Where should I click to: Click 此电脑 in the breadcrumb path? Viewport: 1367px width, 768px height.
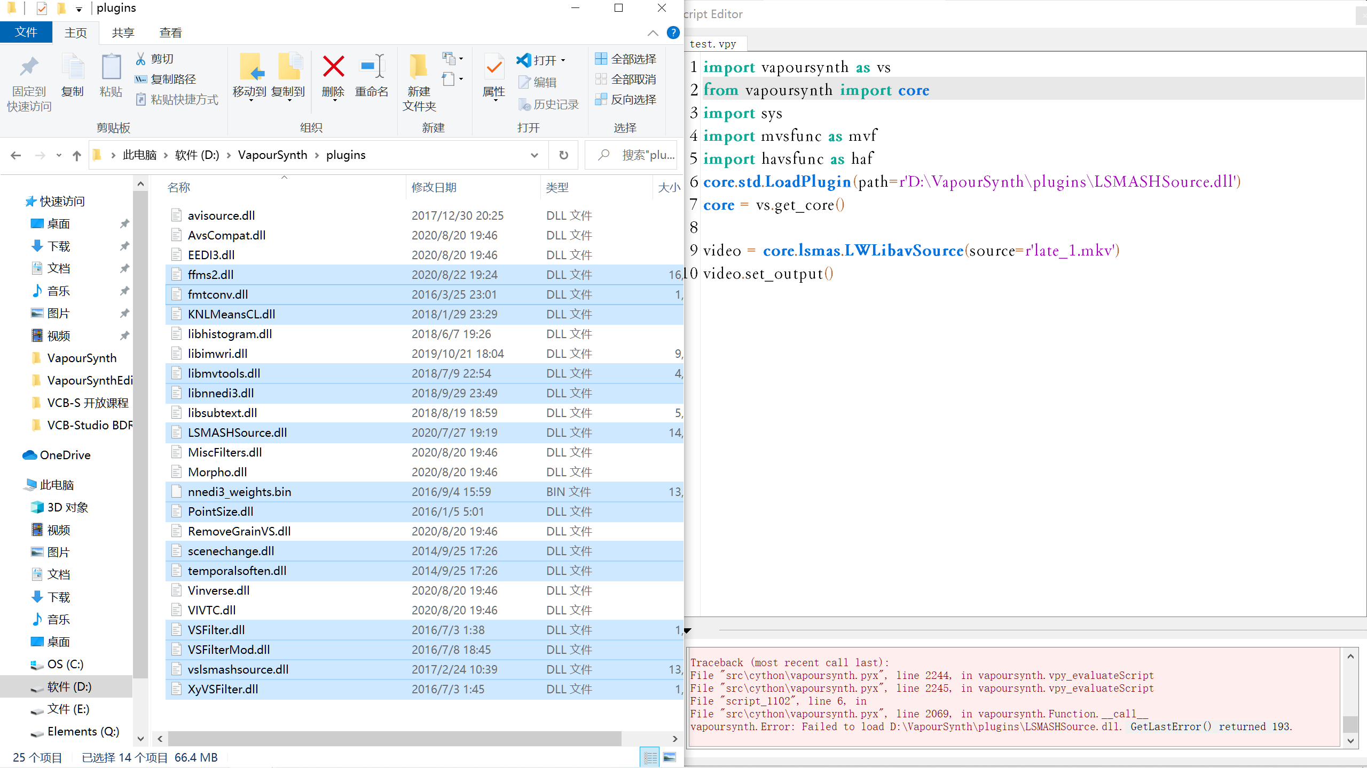139,155
